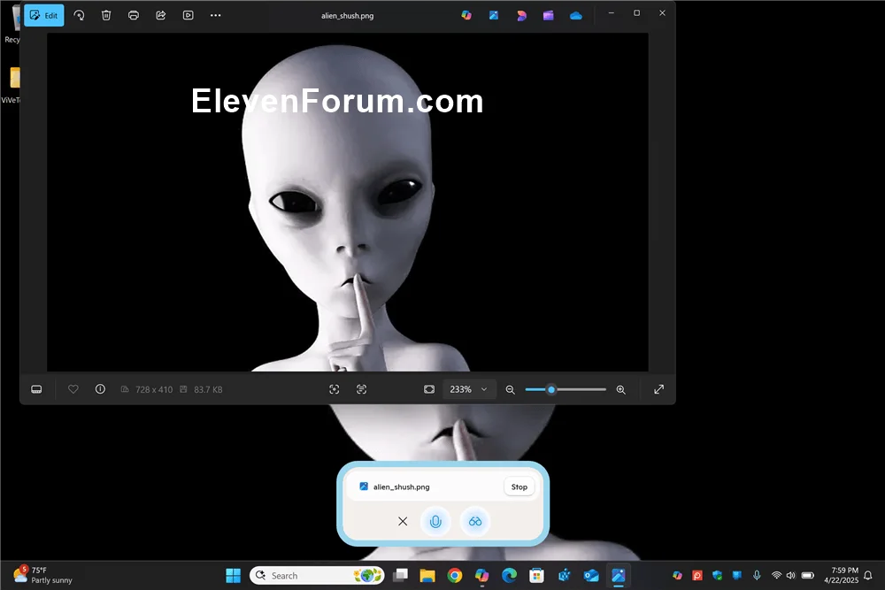The image size is (885, 590).
Task: Run visual search with the scan icon
Action: tap(335, 389)
